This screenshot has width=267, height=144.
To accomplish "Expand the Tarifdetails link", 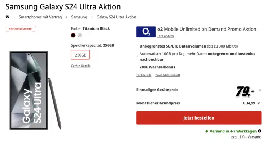I will [144, 75].
